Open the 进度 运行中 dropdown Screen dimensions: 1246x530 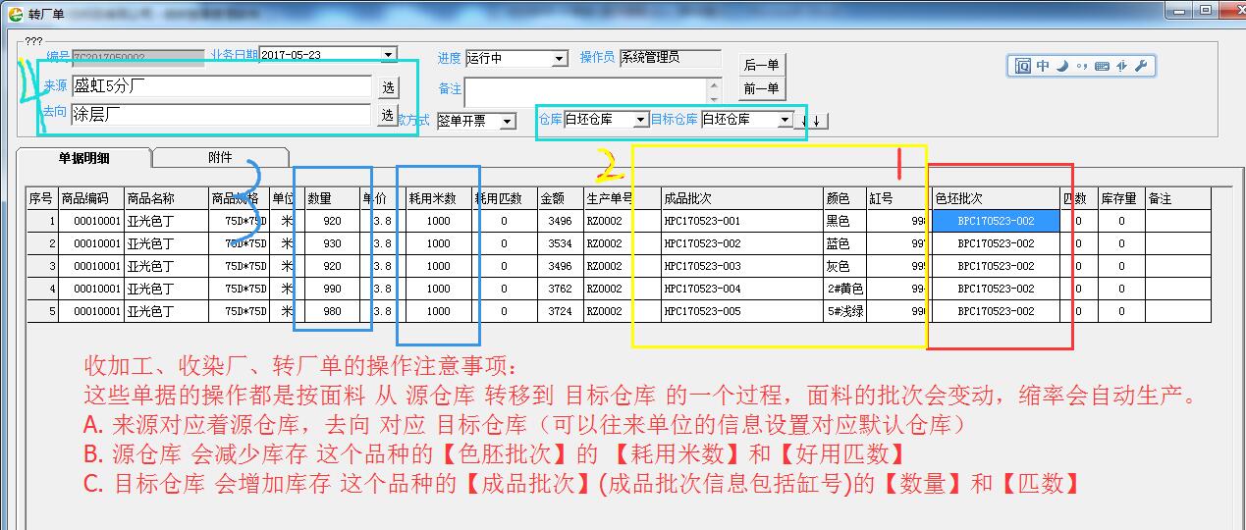pyautogui.click(x=560, y=59)
